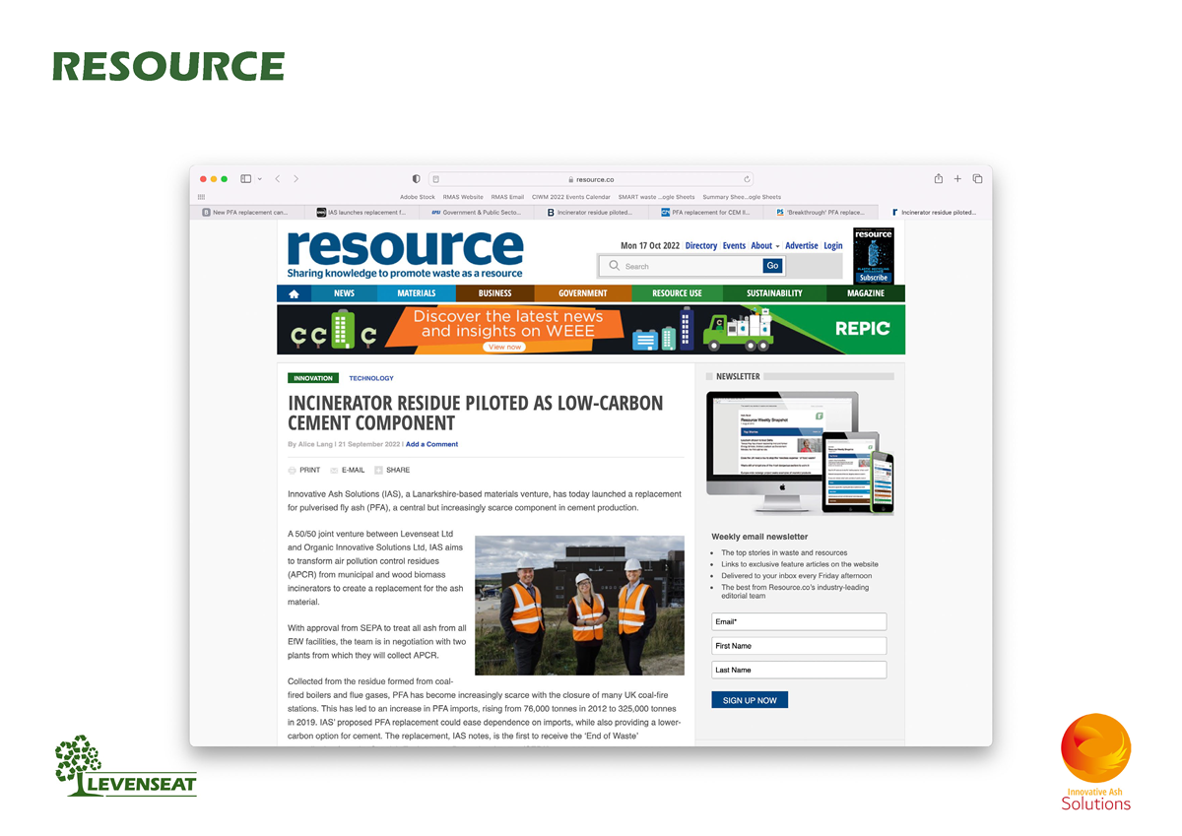Switch to the 'Government & Public Sector' tab

pyautogui.click(x=479, y=212)
